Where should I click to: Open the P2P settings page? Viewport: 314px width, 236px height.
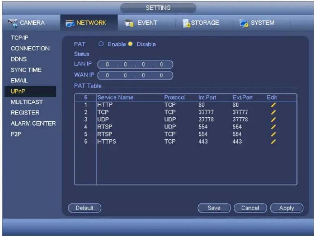[16, 134]
